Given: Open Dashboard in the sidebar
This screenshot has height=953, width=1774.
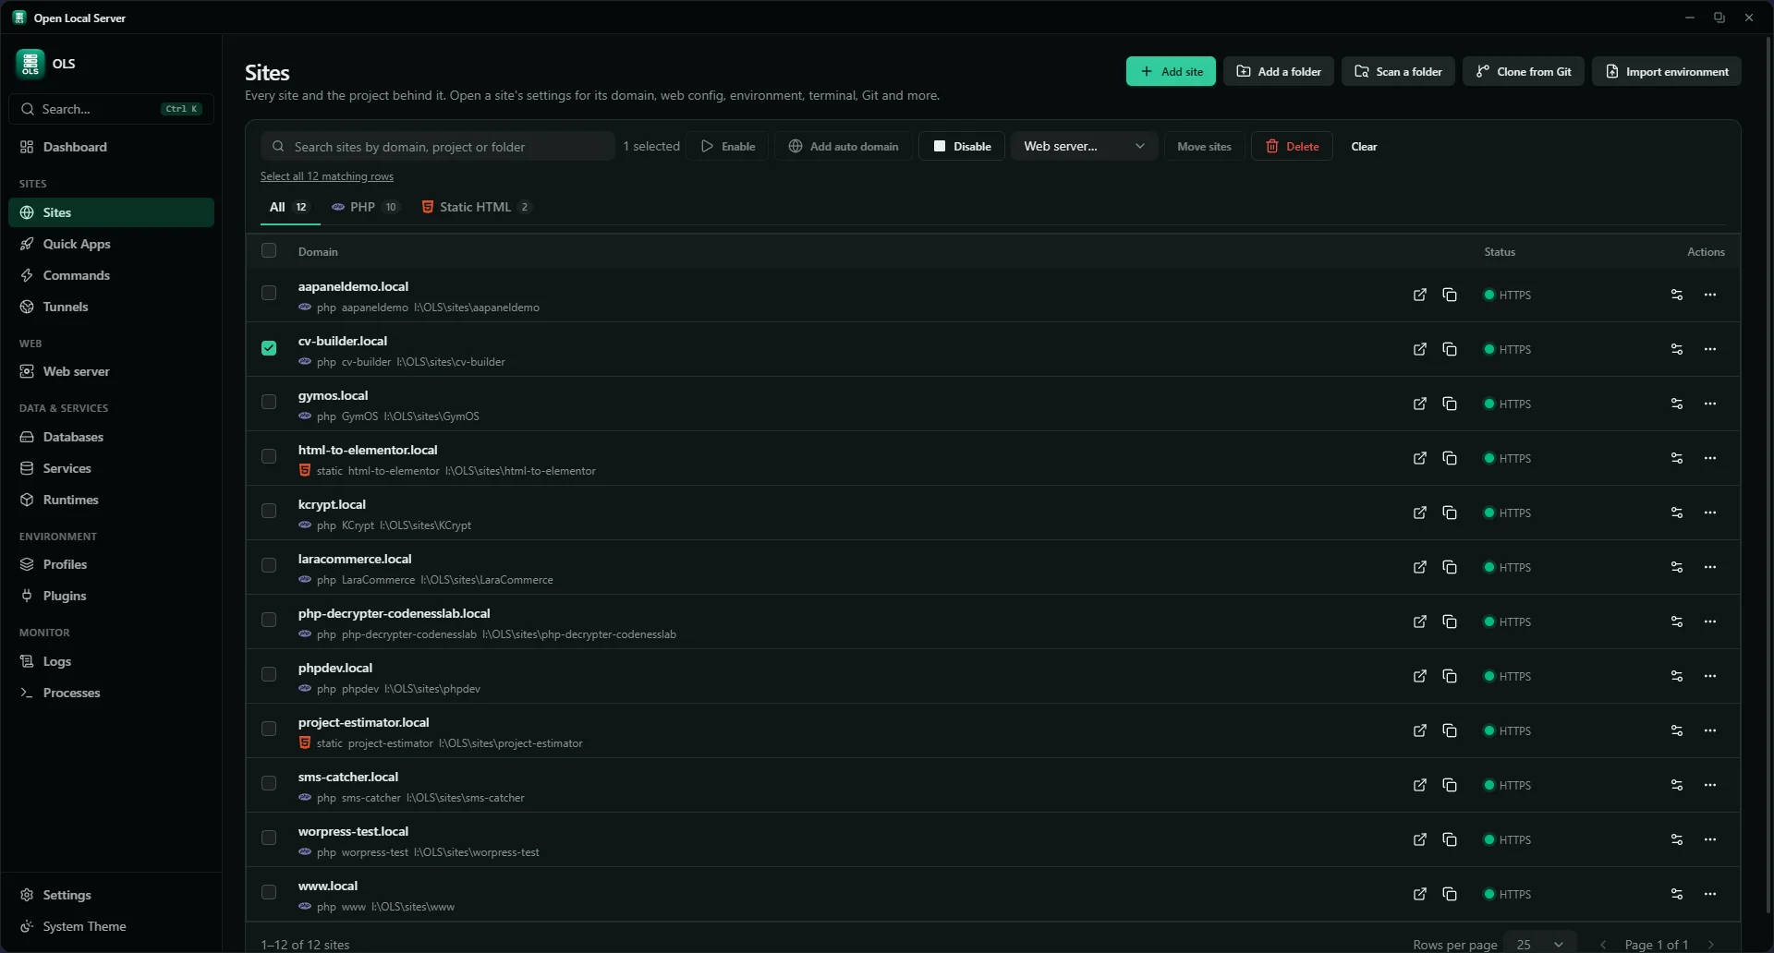Looking at the screenshot, I should click(x=111, y=147).
